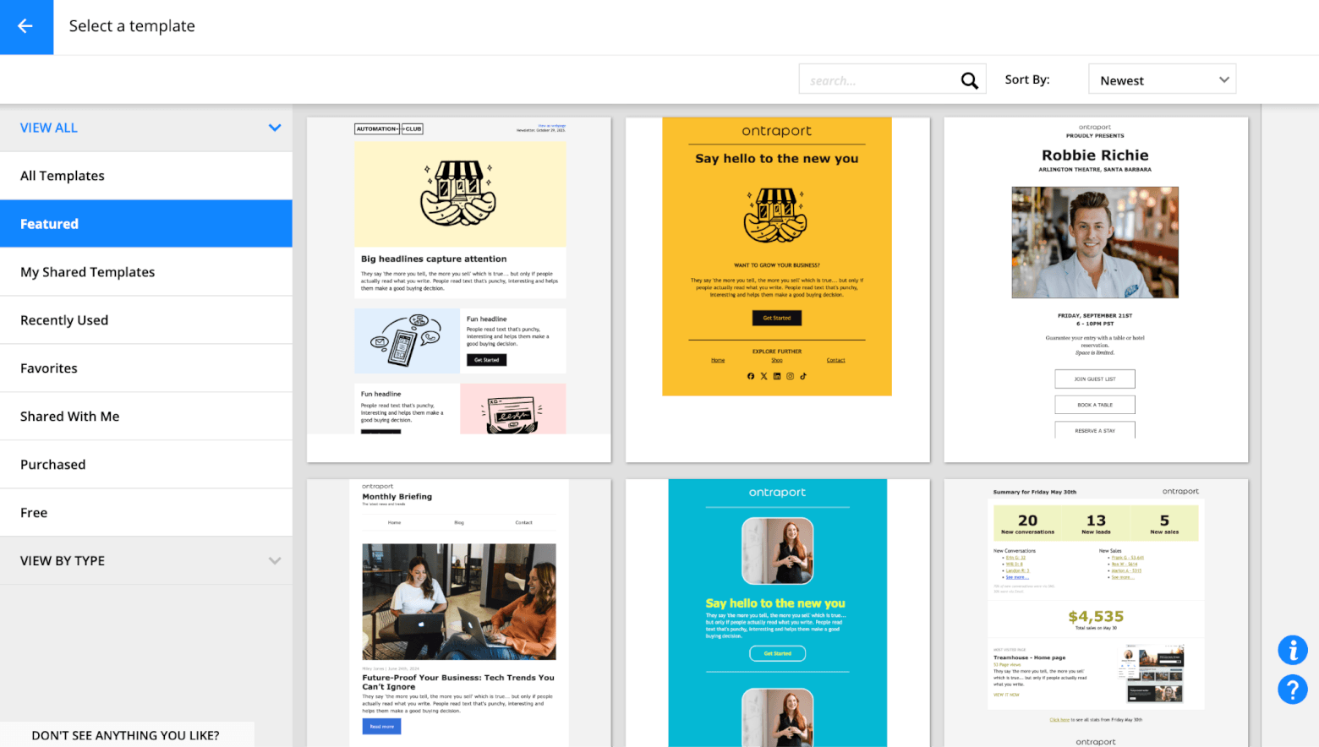Screen dimensions: 1319x747
Task: Open the Sort By dropdown showing Newest
Action: [x=1162, y=79]
